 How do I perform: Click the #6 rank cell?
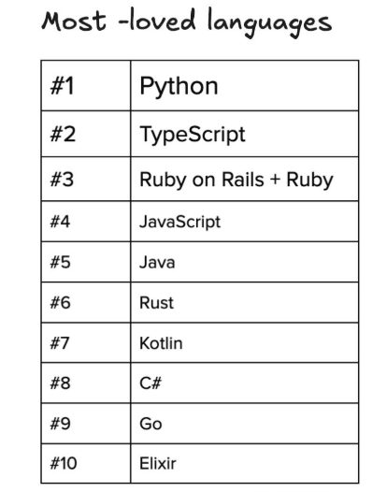coord(86,302)
